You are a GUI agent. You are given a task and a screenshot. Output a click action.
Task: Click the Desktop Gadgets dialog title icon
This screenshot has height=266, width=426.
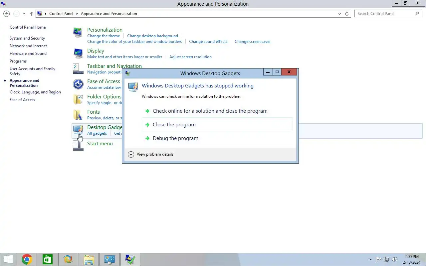point(128,73)
